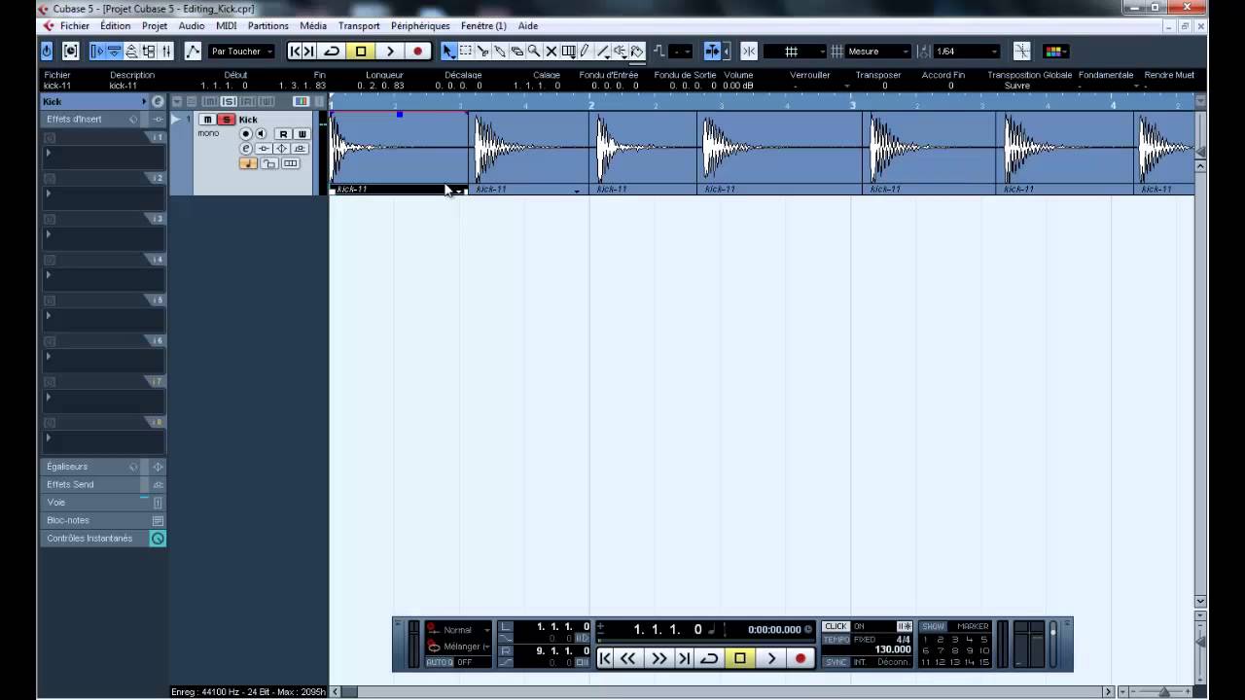The width and height of the screenshot is (1245, 700).
Task: Open the Audio menu
Action: click(x=192, y=26)
